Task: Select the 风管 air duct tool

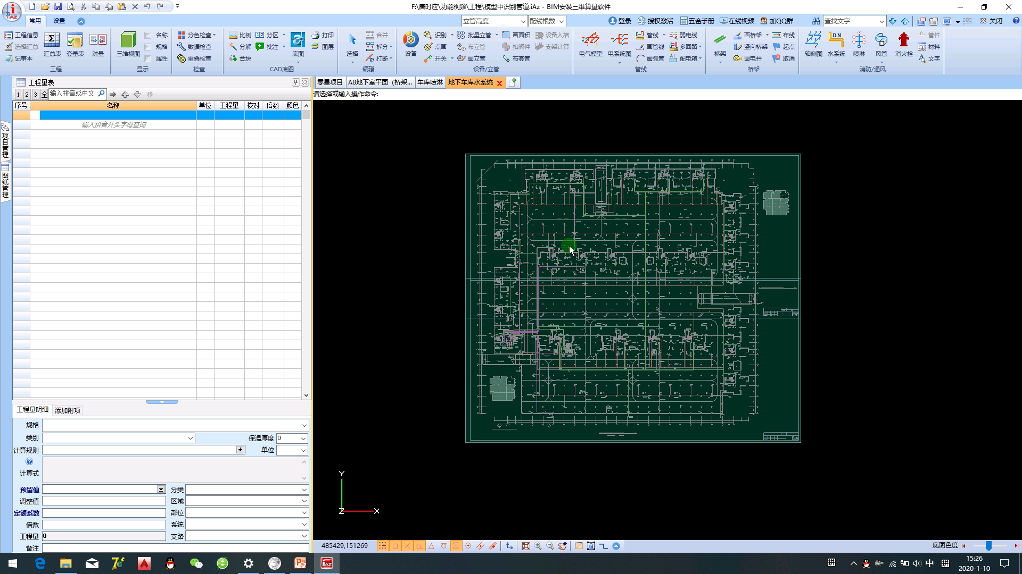Action: click(x=881, y=45)
